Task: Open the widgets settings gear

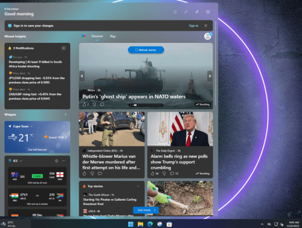Action: (x=208, y=12)
